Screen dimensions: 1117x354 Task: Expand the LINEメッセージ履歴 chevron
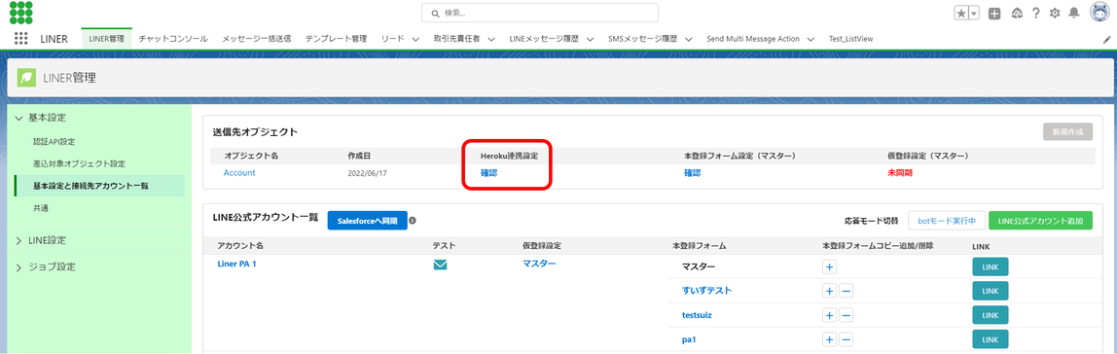pos(589,39)
